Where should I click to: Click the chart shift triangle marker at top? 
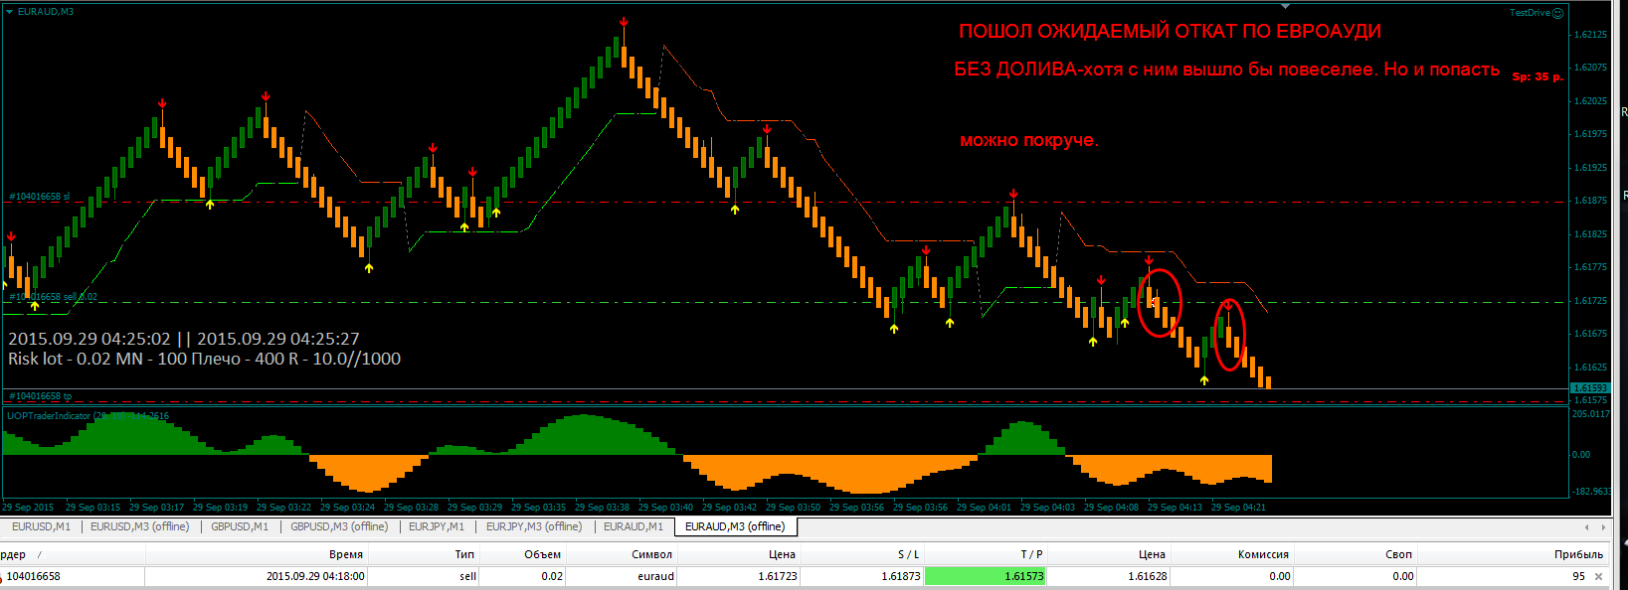pyautogui.click(x=1286, y=7)
